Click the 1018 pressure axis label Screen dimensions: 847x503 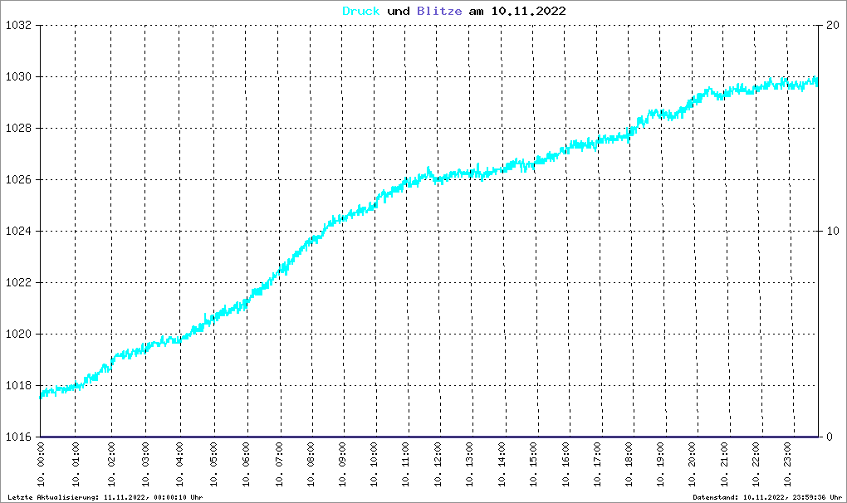tap(17, 385)
